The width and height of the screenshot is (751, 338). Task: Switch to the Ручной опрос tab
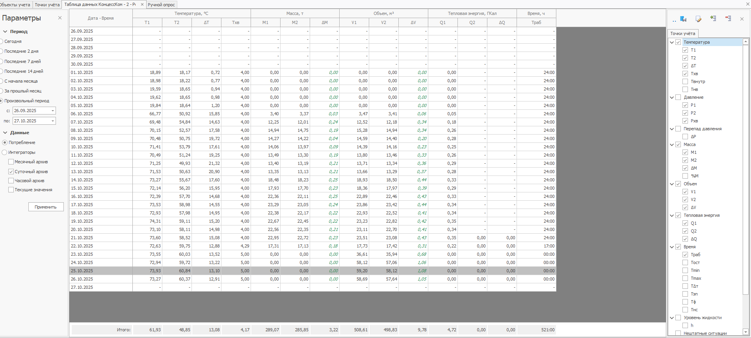click(x=161, y=5)
